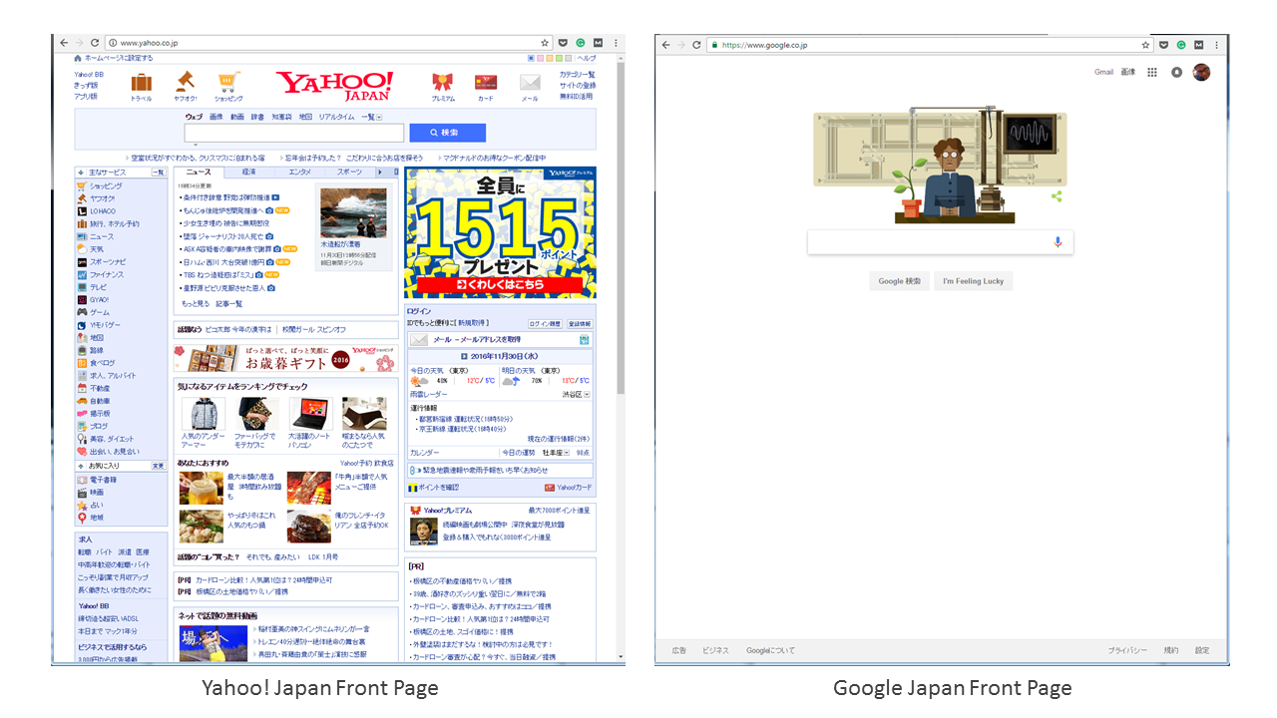Open the 一覧 search category dropdown

coord(371,117)
